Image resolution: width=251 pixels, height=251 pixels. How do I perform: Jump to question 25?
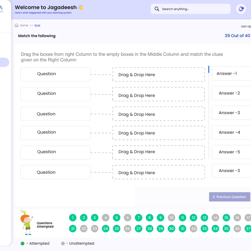pyautogui.click(x=116, y=229)
